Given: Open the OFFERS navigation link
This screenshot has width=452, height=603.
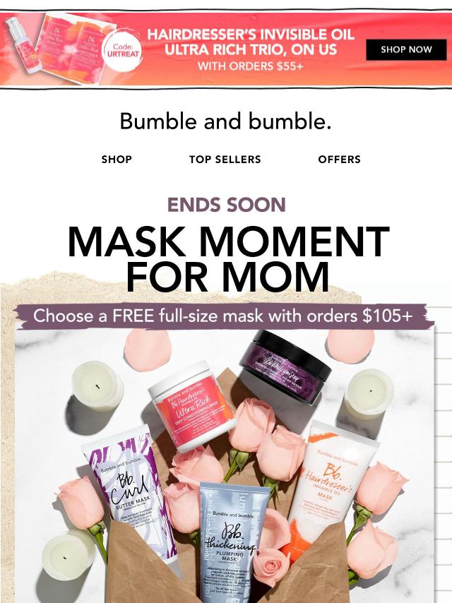Looking at the screenshot, I should click(339, 159).
